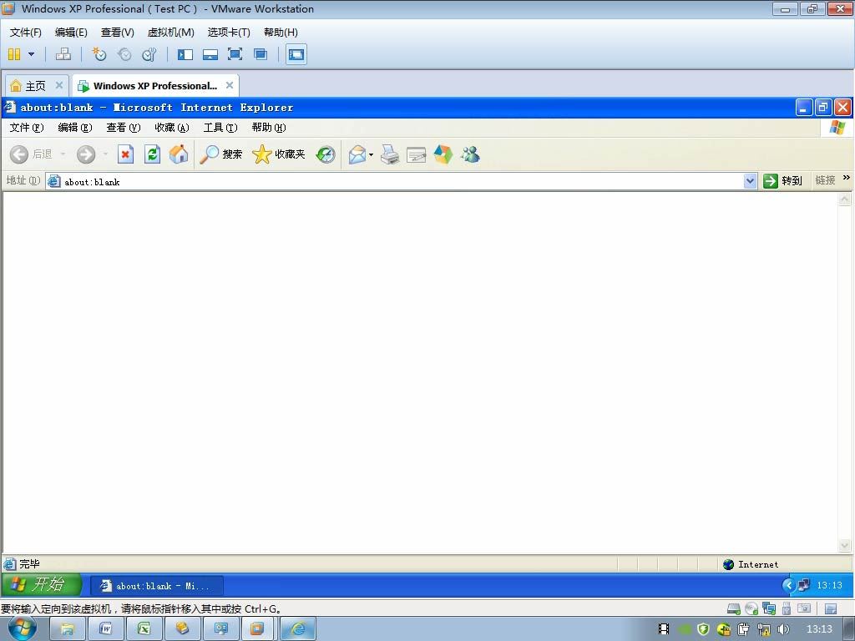Expand the address bar dropdown
Screen dimensions: 855x641
(x=751, y=181)
